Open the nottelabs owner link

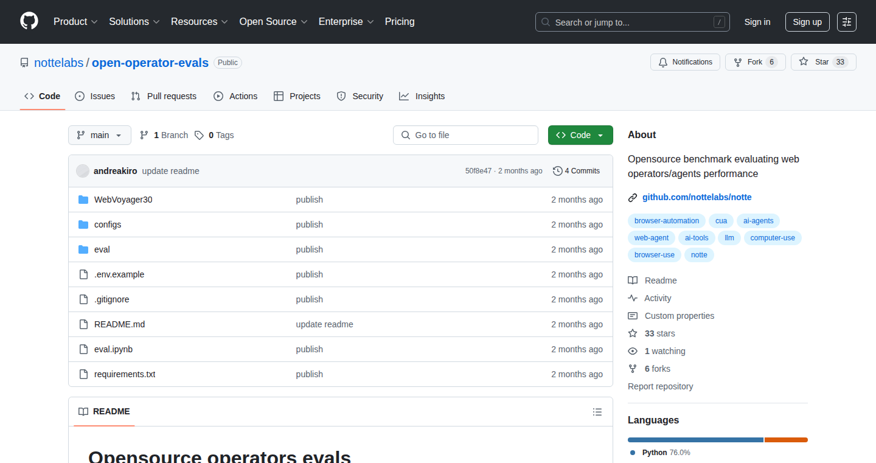tap(59, 63)
